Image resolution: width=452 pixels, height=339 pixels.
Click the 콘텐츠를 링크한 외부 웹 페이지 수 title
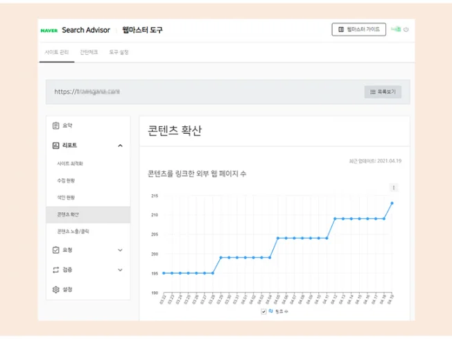click(x=197, y=173)
